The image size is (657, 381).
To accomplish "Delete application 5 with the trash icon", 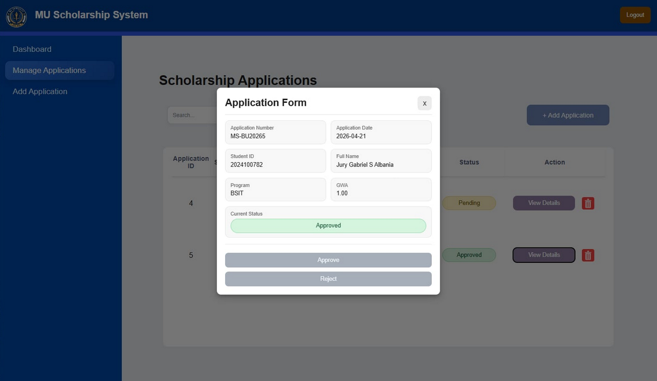I will pos(588,255).
